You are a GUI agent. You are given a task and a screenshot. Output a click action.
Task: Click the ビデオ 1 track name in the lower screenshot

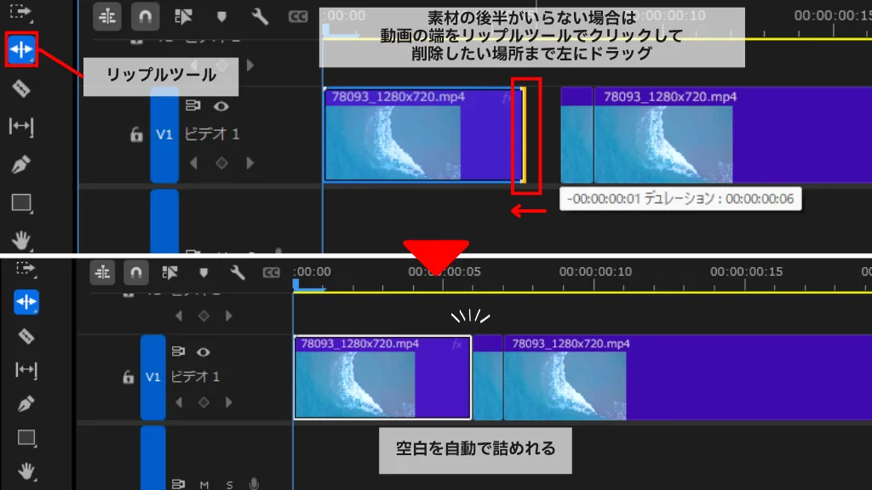click(195, 377)
